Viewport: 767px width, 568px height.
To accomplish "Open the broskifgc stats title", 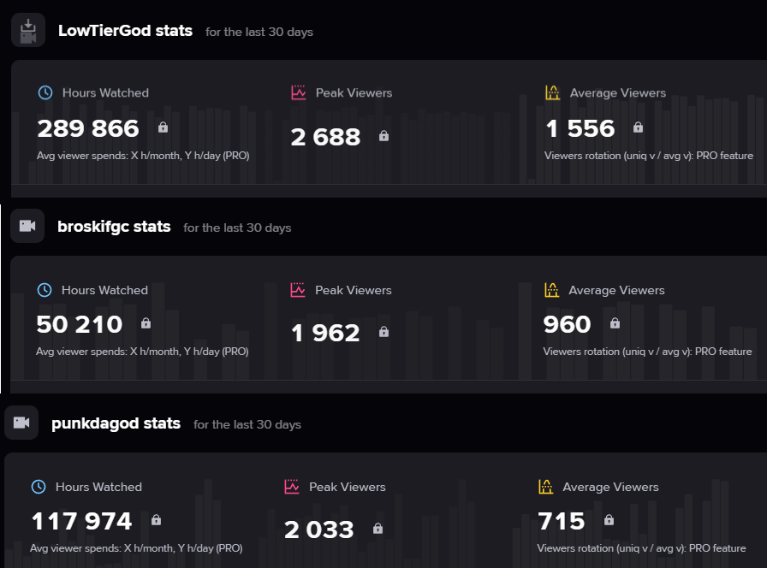I will click(x=114, y=227).
